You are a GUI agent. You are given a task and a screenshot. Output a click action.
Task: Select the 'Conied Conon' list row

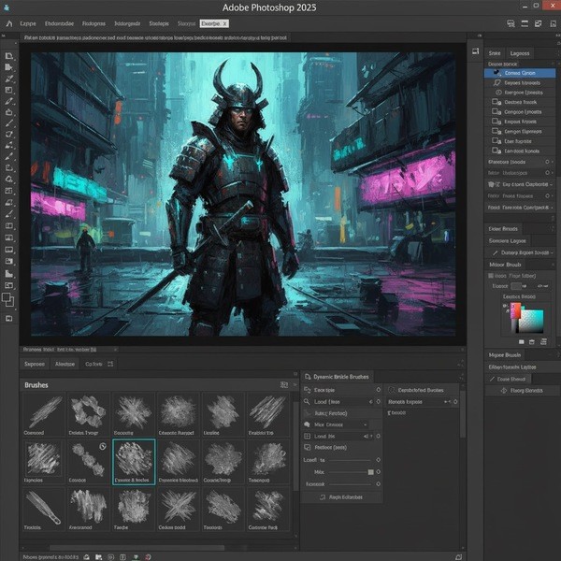point(520,73)
